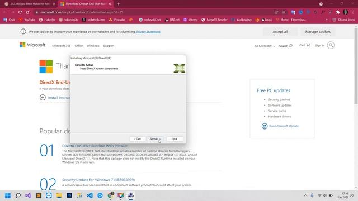
Task: Open the MegaTR Reseller bookmark
Action: click(x=214, y=20)
